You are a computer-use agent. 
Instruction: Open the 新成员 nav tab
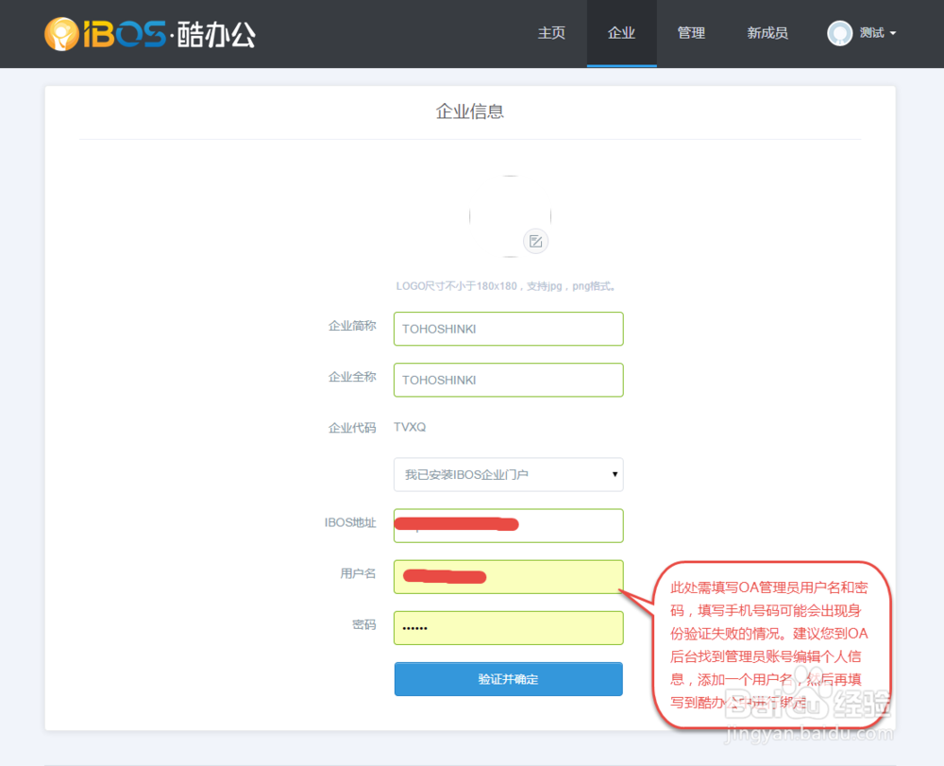[767, 33]
